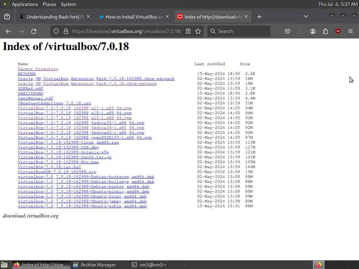
Task: Download VBoxGuestAdditions_7.0.18.iso
Action: click(x=54, y=103)
